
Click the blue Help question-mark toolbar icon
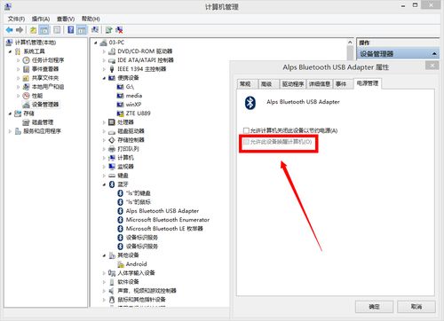coord(71,30)
